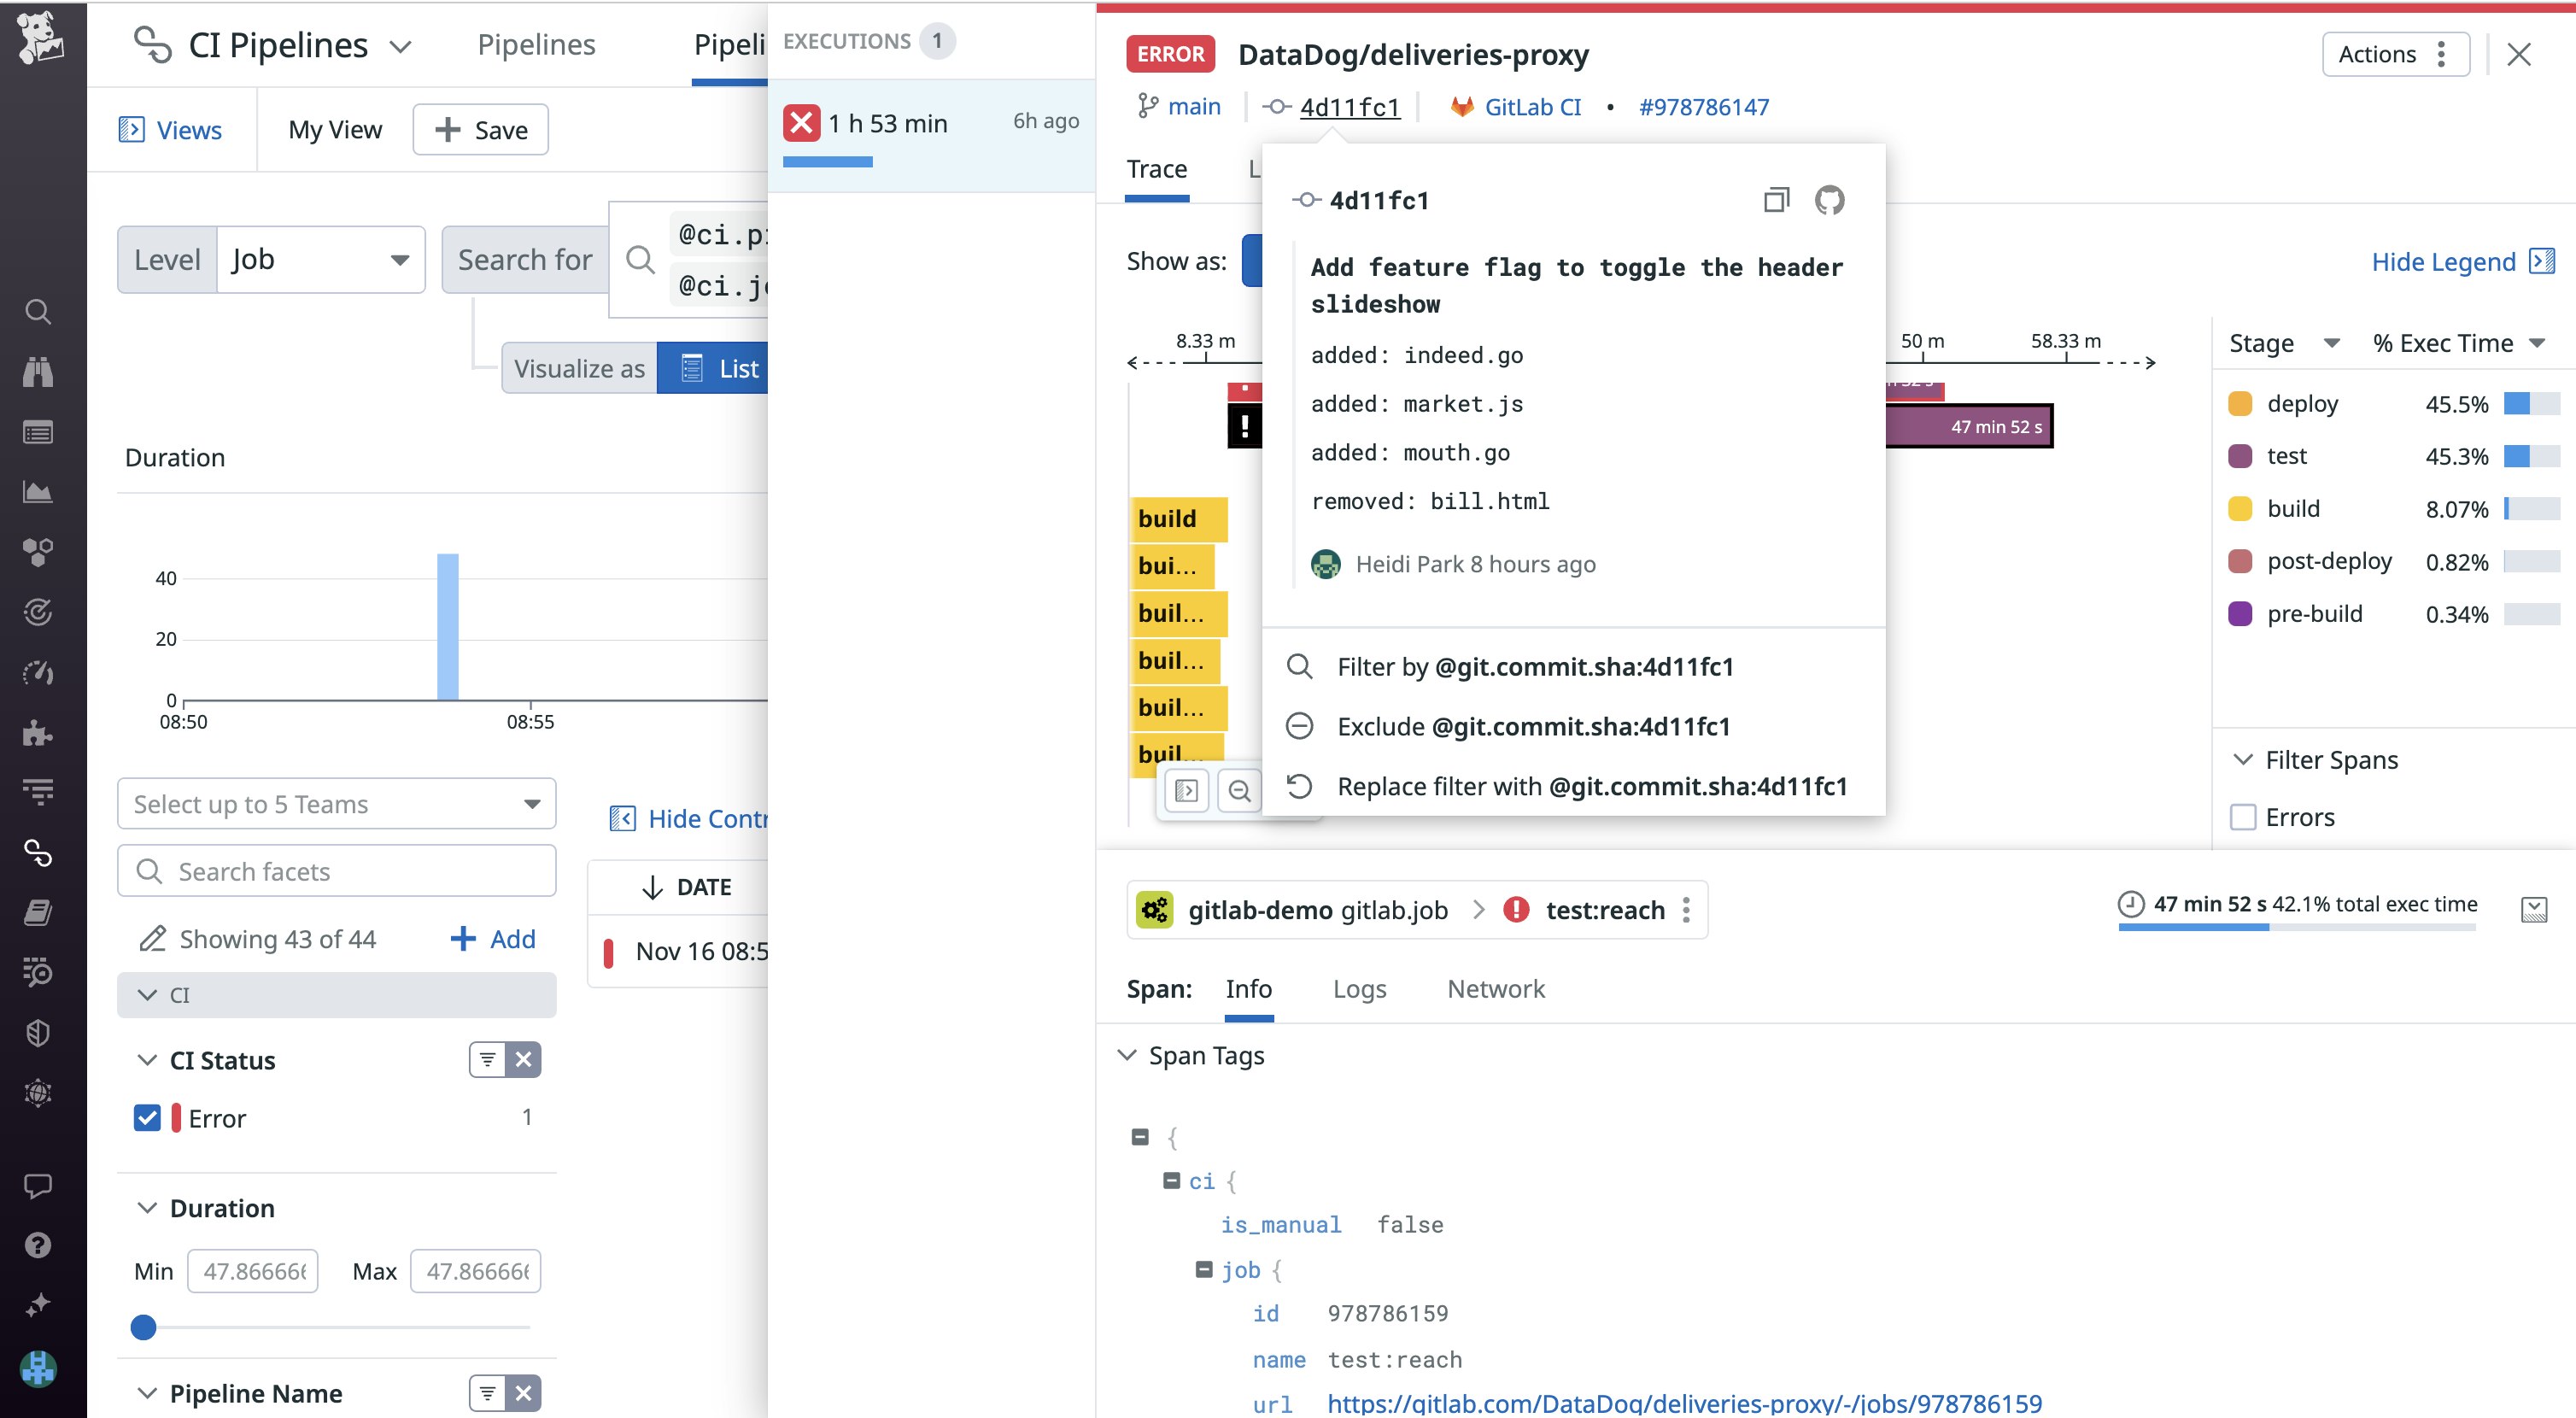This screenshot has width=2576, height=1418.
Task: Copy commit info using the copy icon
Action: click(x=1777, y=200)
